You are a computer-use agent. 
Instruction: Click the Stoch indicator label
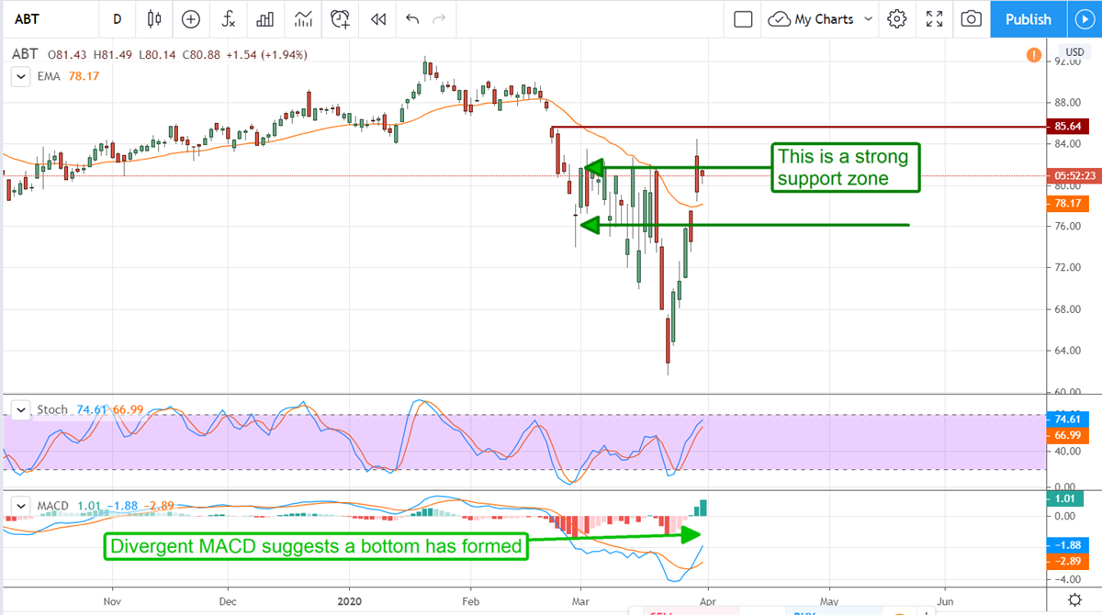[51, 409]
